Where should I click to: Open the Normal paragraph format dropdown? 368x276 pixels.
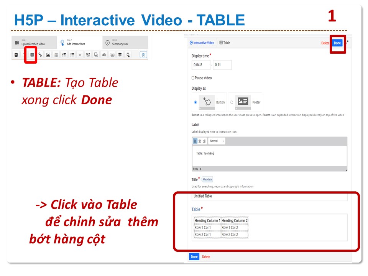point(217,141)
